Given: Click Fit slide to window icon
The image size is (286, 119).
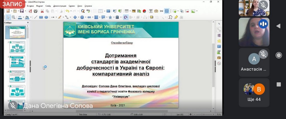Looking at the screenshot, I should [x=190, y=115].
